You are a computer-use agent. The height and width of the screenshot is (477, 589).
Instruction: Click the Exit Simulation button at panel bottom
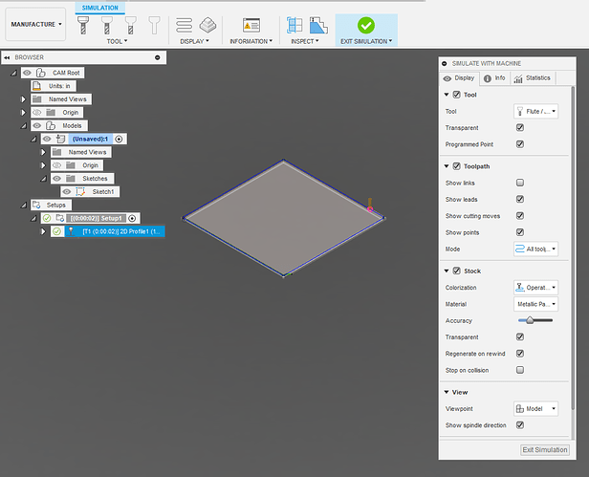coord(545,449)
